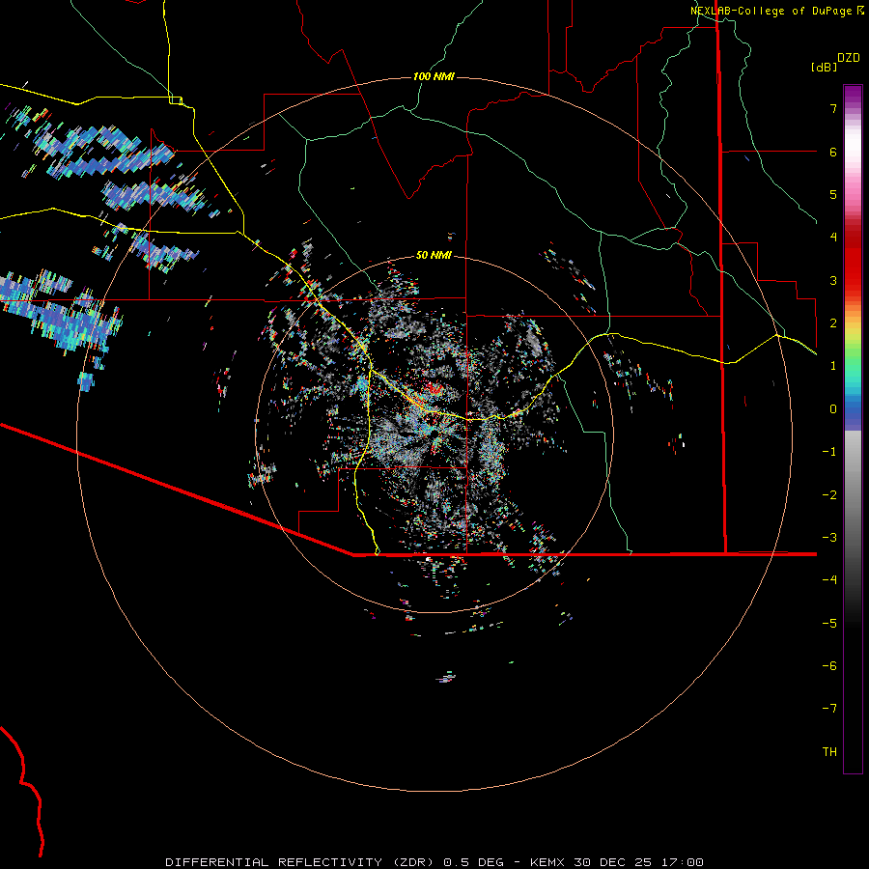Click the -3 value on the color scale
The image size is (869, 869).
tap(829, 538)
